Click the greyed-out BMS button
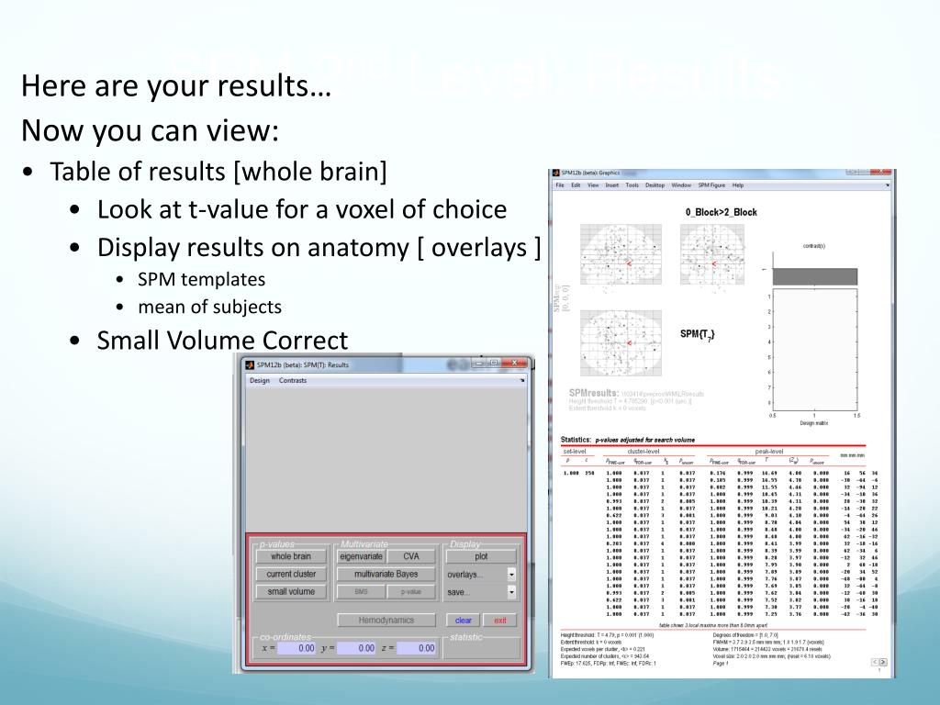The height and width of the screenshot is (705, 940). [x=361, y=592]
